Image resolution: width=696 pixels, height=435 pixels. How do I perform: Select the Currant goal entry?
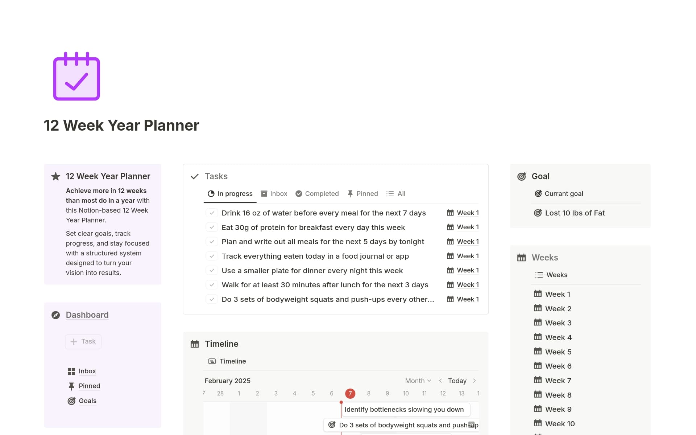tap(564, 193)
